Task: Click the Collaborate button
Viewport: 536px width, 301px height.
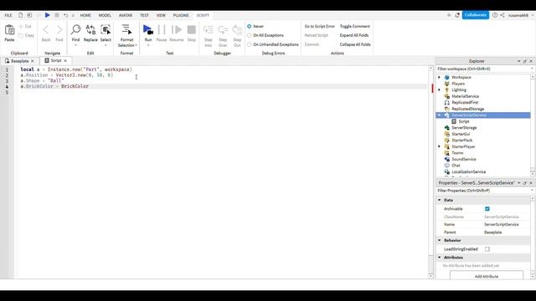Action: 475,15
